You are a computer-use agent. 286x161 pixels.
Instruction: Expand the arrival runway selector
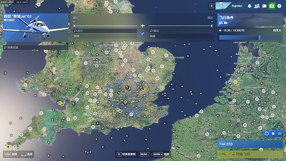tap(181, 36)
